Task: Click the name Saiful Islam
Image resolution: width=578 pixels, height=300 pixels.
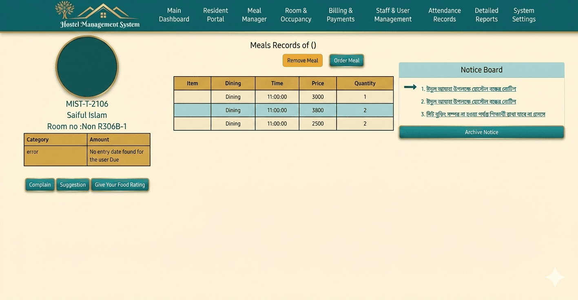Action: (87, 115)
